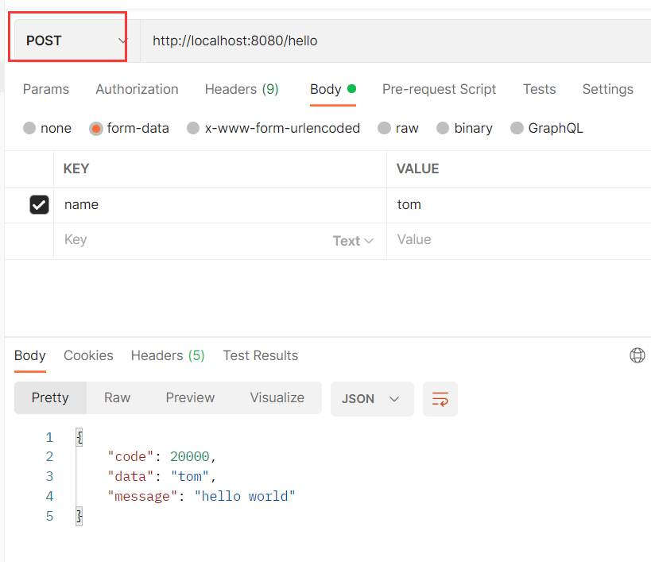The height and width of the screenshot is (562, 651).
Task: Toggle the word wrap icon button
Action: [x=440, y=399]
